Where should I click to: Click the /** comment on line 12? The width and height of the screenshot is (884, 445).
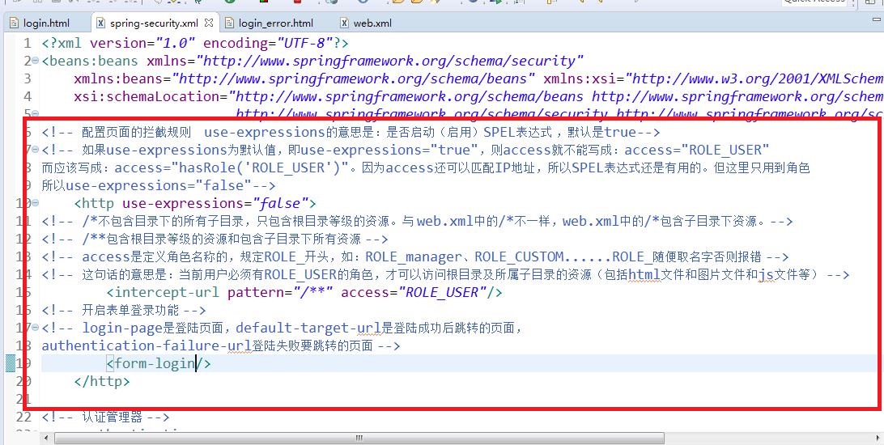click(x=215, y=239)
